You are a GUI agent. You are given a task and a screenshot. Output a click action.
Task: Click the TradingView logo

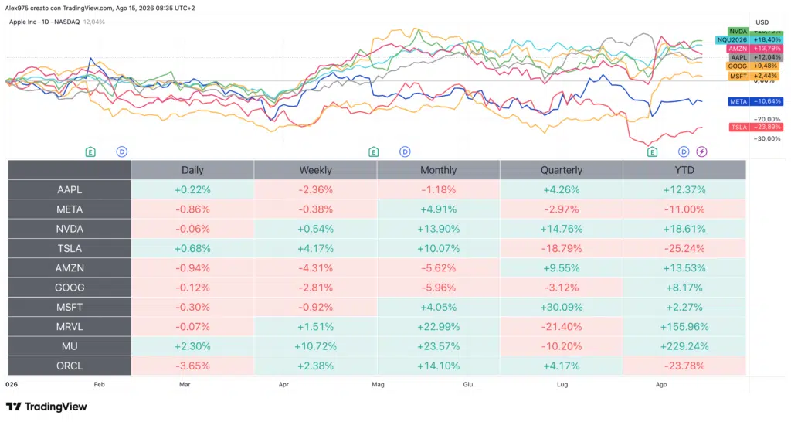point(46,407)
